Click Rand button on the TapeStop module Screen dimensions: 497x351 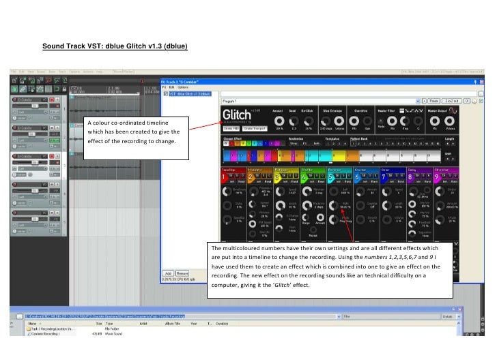(242, 182)
